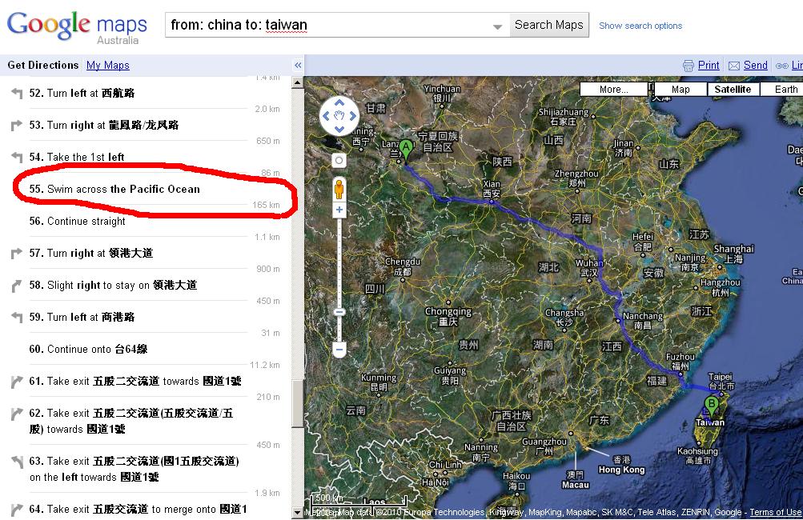This screenshot has width=803, height=520.
Task: Open the search box suggestions dropdown arrow
Action: (497, 26)
